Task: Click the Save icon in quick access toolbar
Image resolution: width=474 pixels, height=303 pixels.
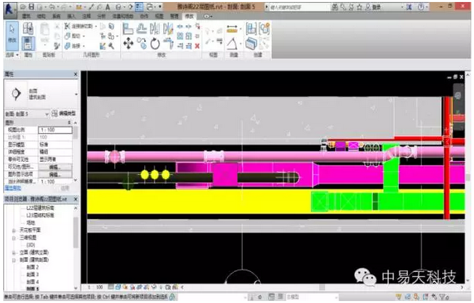Action: point(31,5)
